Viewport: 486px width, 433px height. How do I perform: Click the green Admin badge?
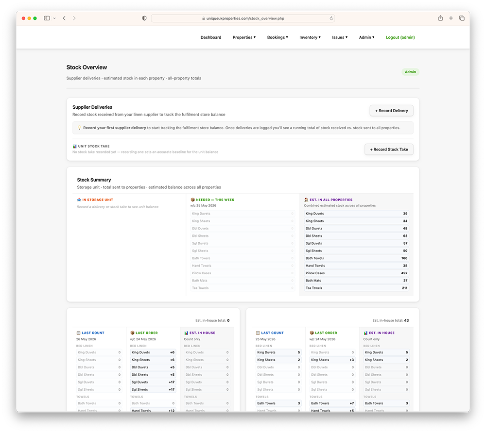coord(410,72)
